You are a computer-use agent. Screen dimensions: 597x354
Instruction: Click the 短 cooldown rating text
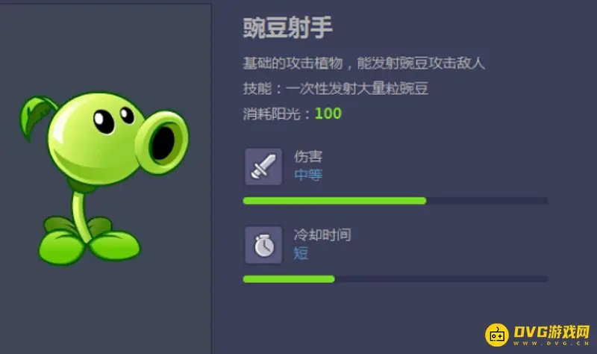[x=301, y=253]
